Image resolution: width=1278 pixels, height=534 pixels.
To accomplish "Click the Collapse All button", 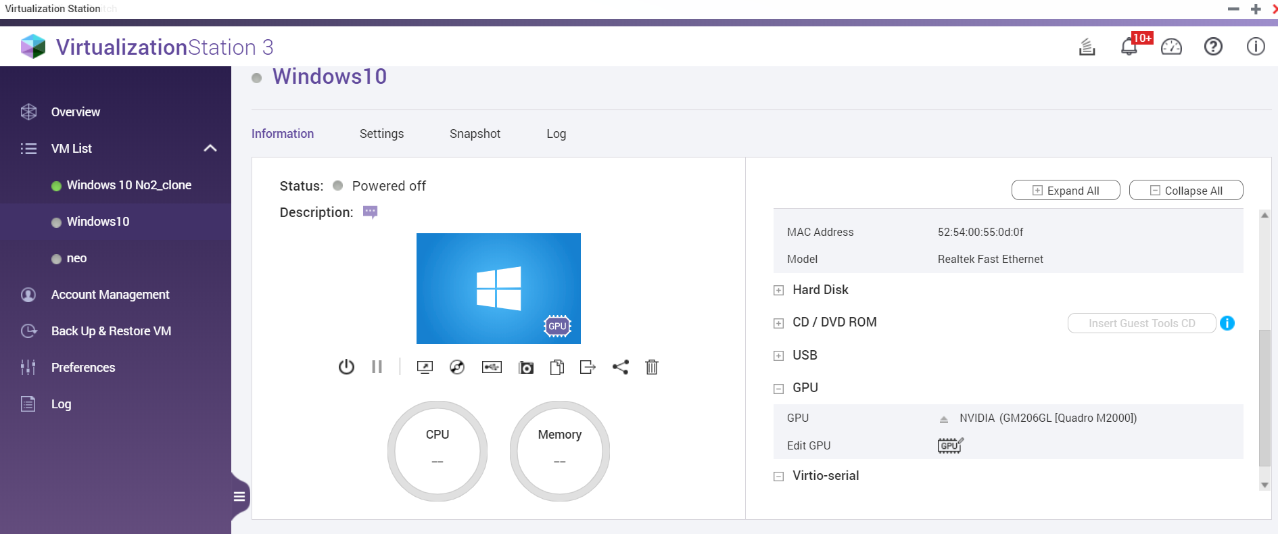I will (1186, 191).
